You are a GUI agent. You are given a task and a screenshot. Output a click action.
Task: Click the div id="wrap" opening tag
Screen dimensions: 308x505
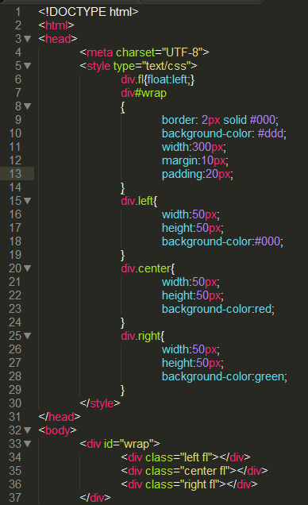pos(120,444)
